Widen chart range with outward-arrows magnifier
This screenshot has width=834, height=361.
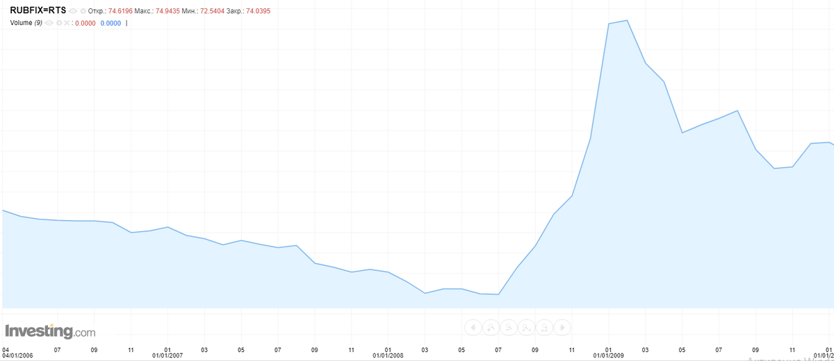pos(527,327)
